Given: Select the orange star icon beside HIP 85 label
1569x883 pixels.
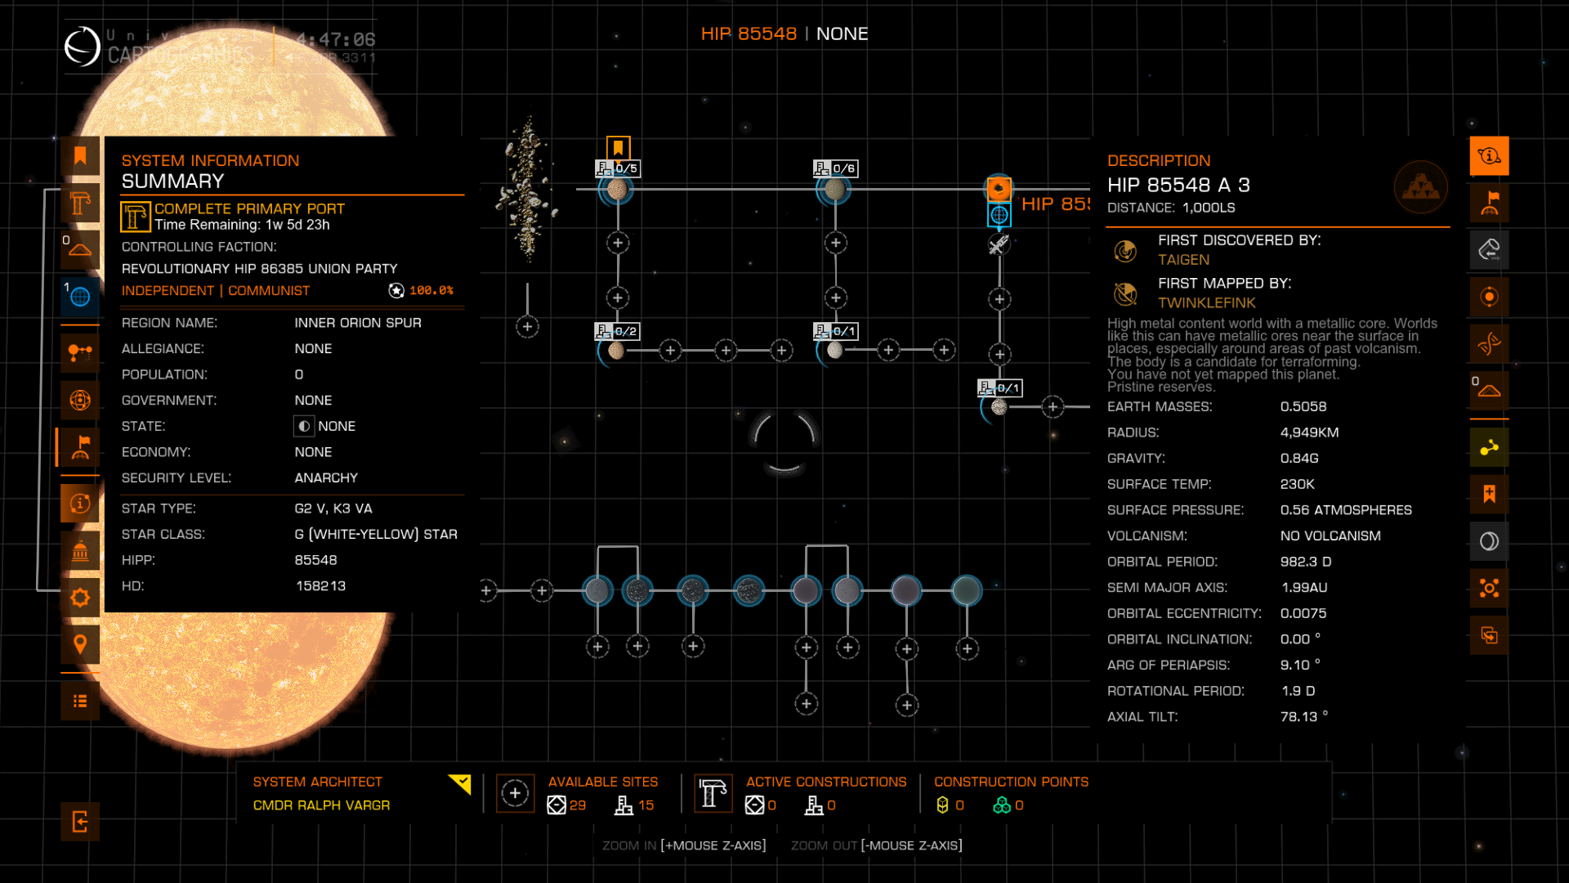Looking at the screenshot, I should click(x=999, y=190).
